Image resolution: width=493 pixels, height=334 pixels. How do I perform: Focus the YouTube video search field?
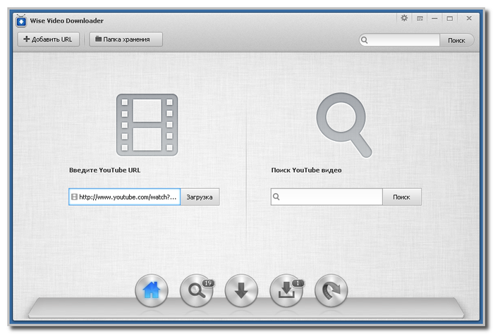327,197
